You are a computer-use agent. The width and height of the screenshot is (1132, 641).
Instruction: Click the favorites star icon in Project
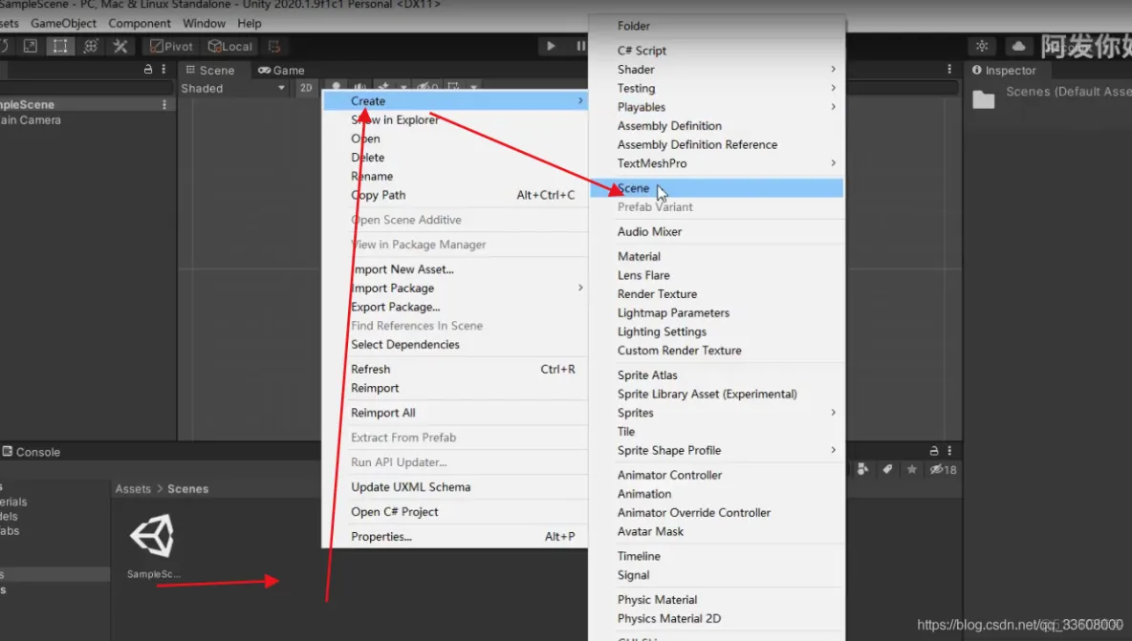[912, 469]
